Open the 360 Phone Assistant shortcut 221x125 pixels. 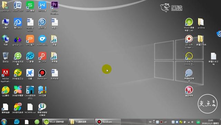(18, 108)
